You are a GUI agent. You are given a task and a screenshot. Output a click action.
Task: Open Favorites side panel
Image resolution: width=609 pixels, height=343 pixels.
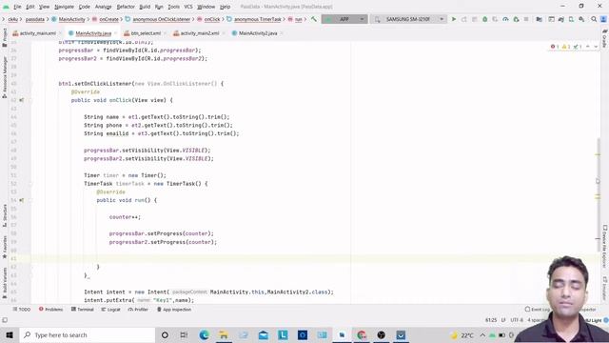[5, 247]
